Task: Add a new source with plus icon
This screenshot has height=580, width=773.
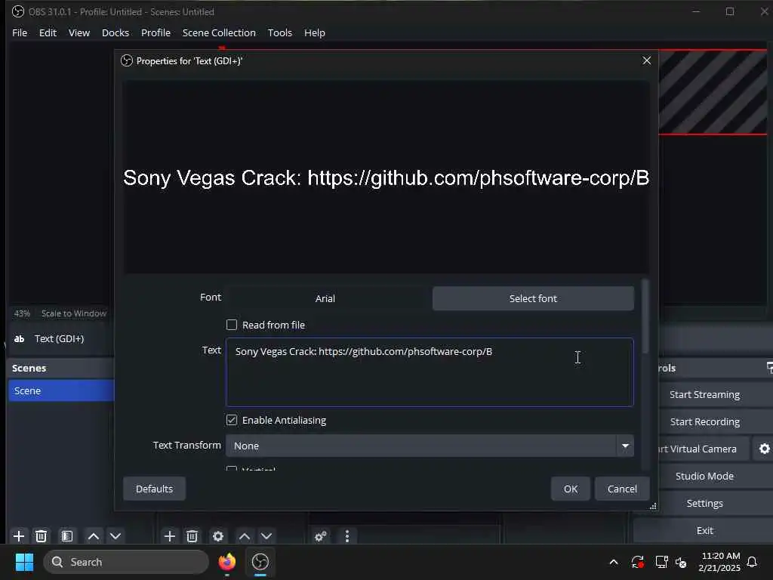Action: 170,536
